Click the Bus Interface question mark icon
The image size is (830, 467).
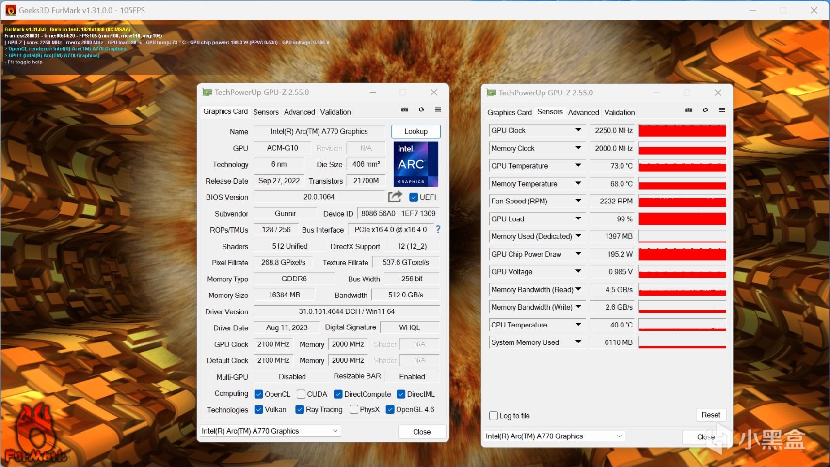coord(438,229)
